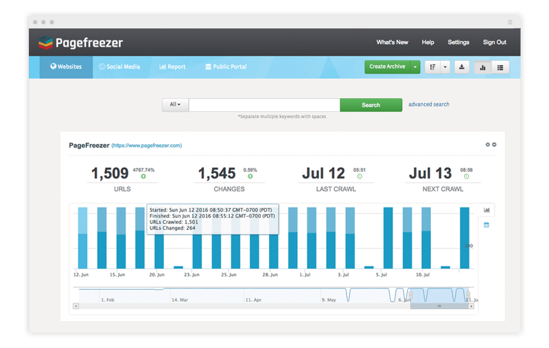Click the download icon button
Viewport: 549px width, 348px height.
(x=462, y=67)
